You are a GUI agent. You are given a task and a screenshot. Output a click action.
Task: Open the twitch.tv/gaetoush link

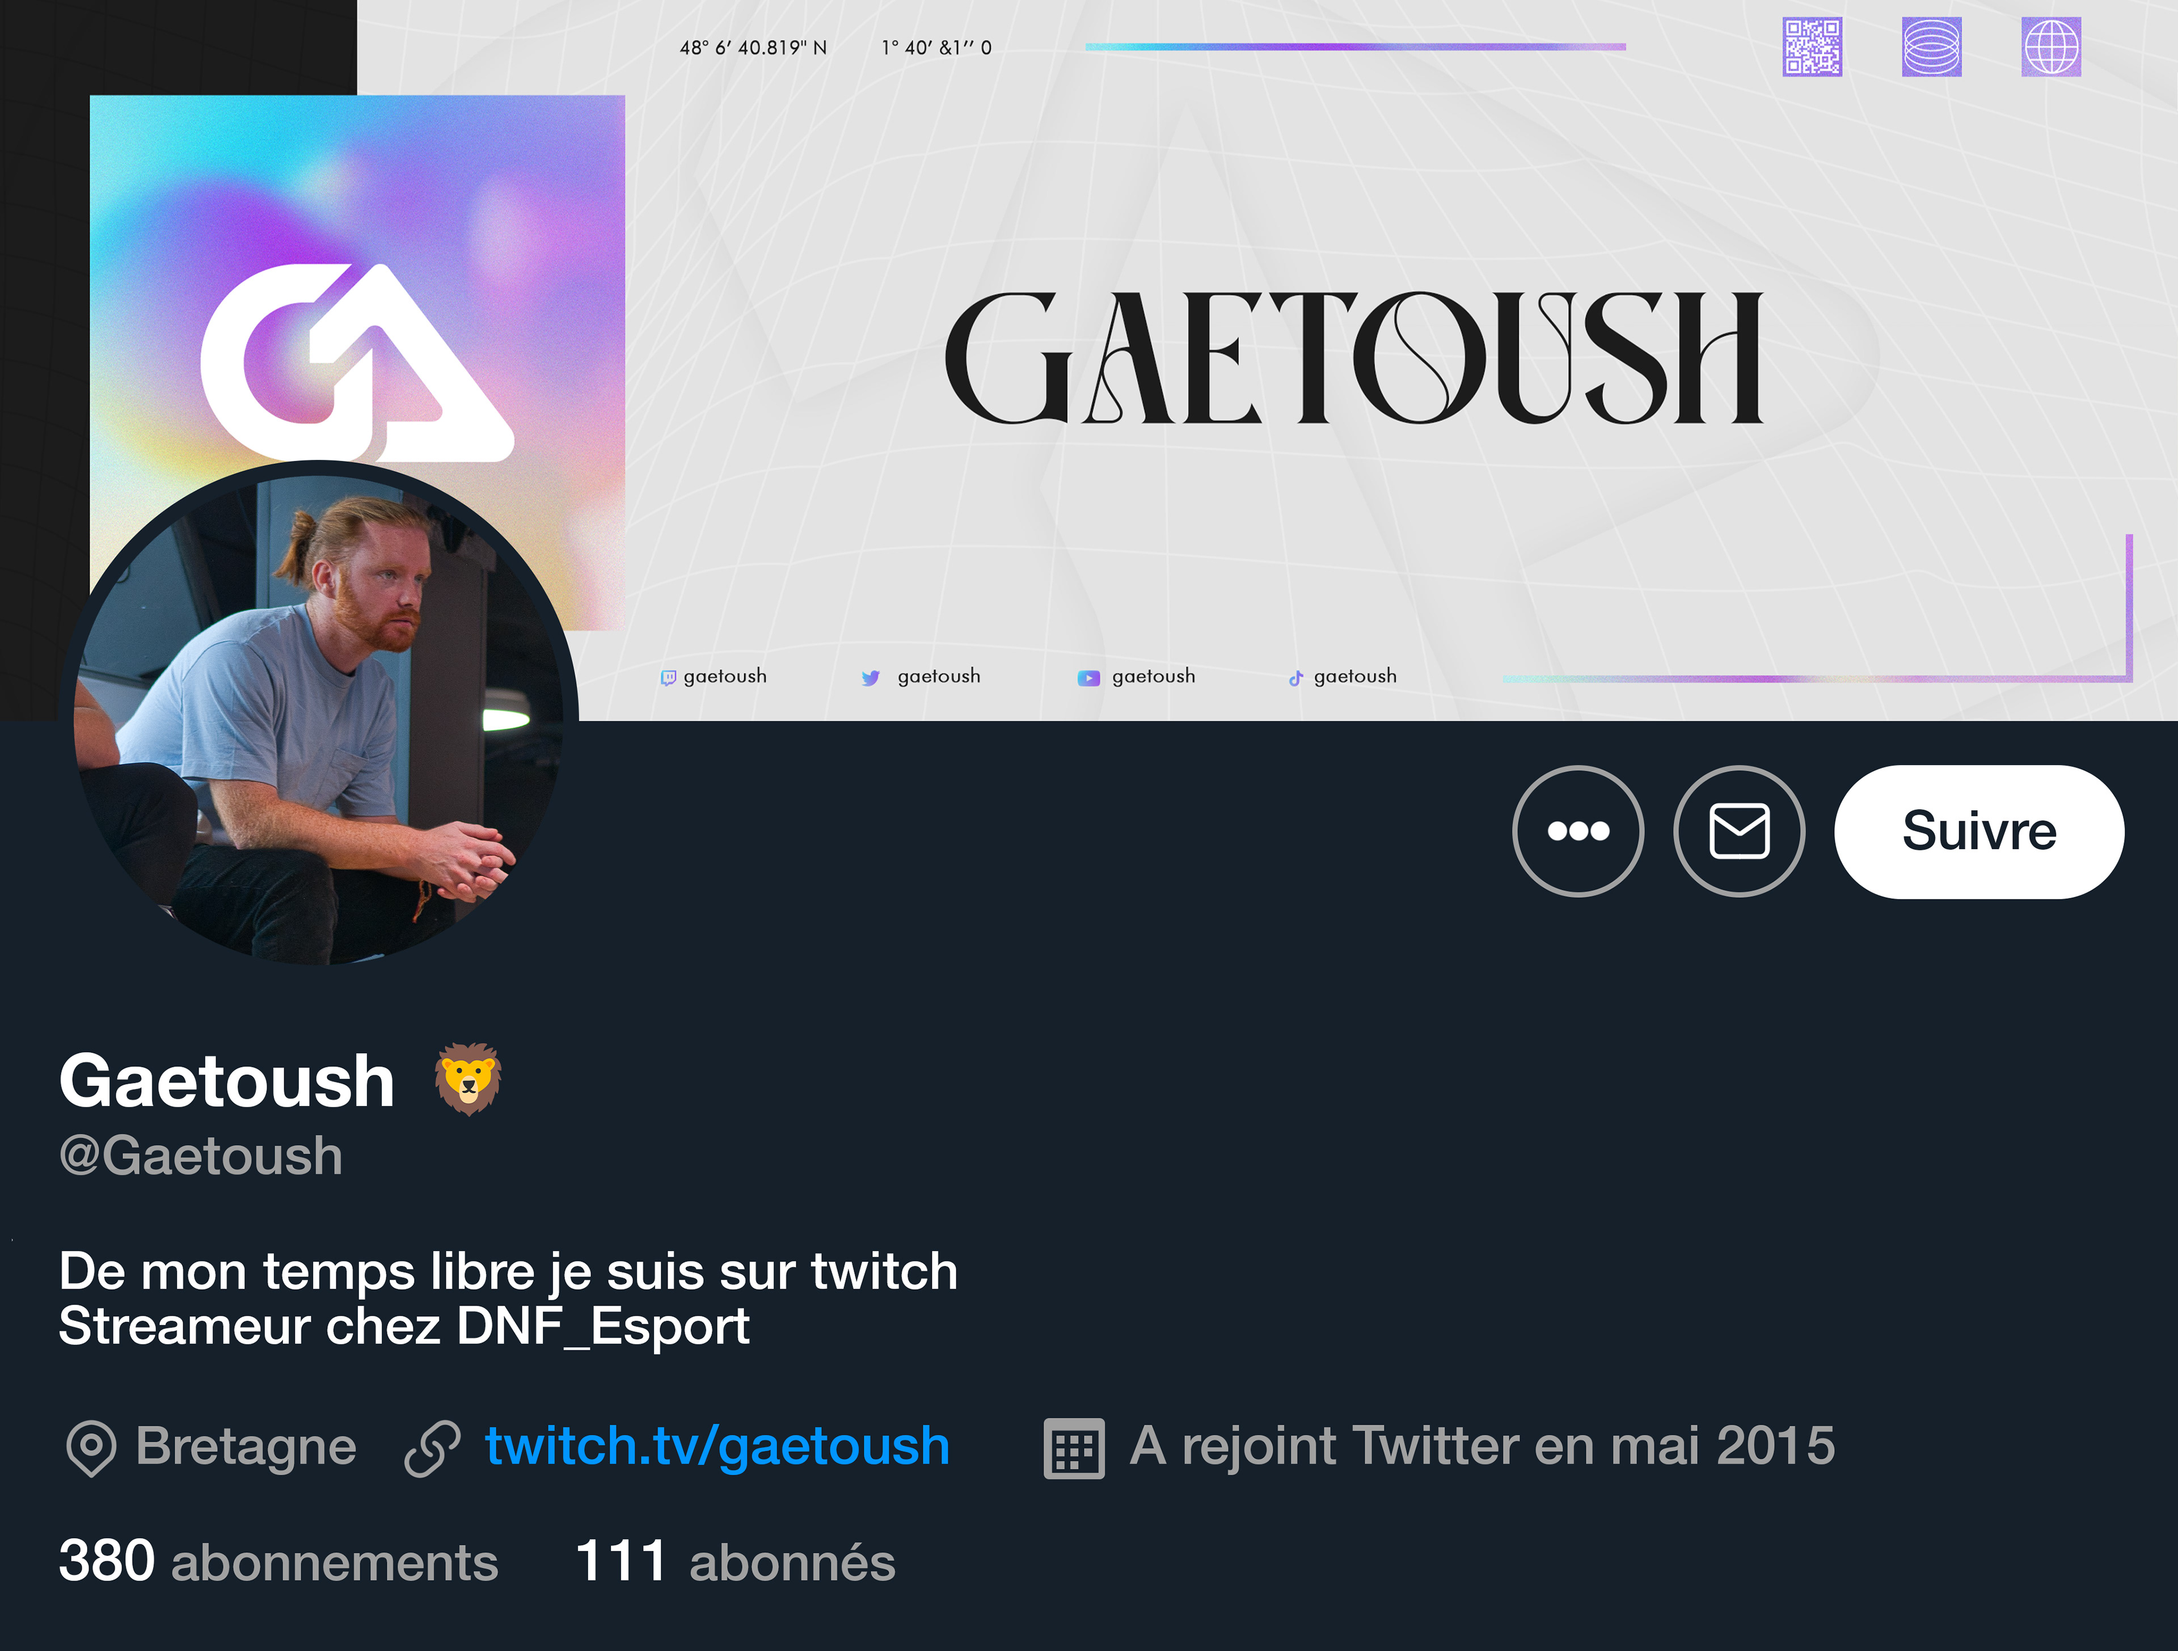click(717, 1445)
